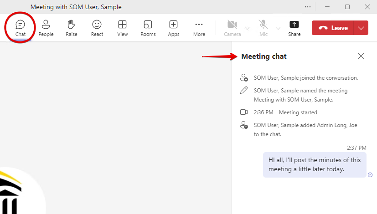Share your screen content
The image size is (377, 214).
pyautogui.click(x=294, y=27)
